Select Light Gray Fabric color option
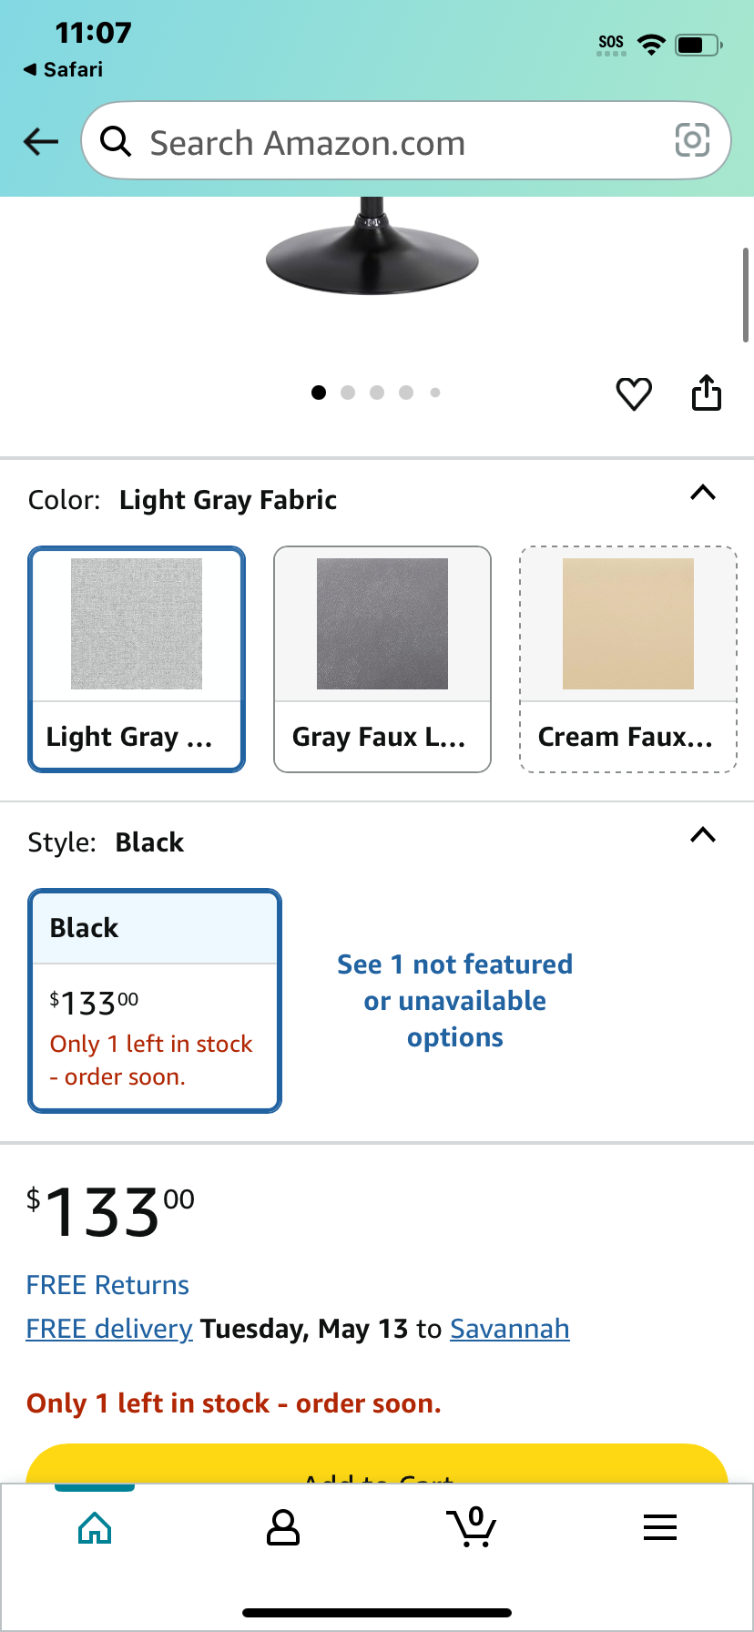 (137, 659)
